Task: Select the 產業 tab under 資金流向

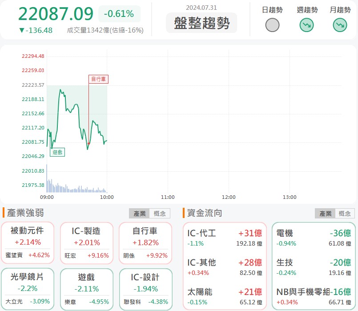Action: point(325,214)
